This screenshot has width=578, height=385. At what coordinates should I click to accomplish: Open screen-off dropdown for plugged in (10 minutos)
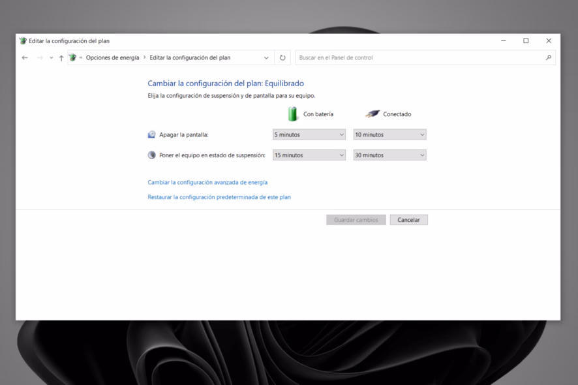tap(389, 134)
